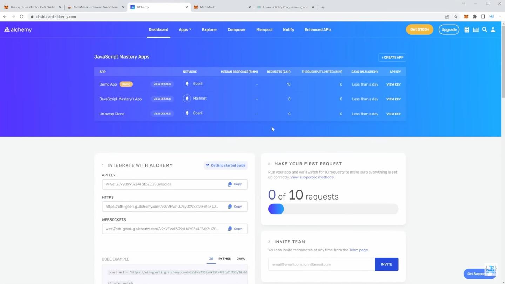Screen dimensions: 505x284
Task: Reload the page with the refresh icon
Action: point(22,16)
